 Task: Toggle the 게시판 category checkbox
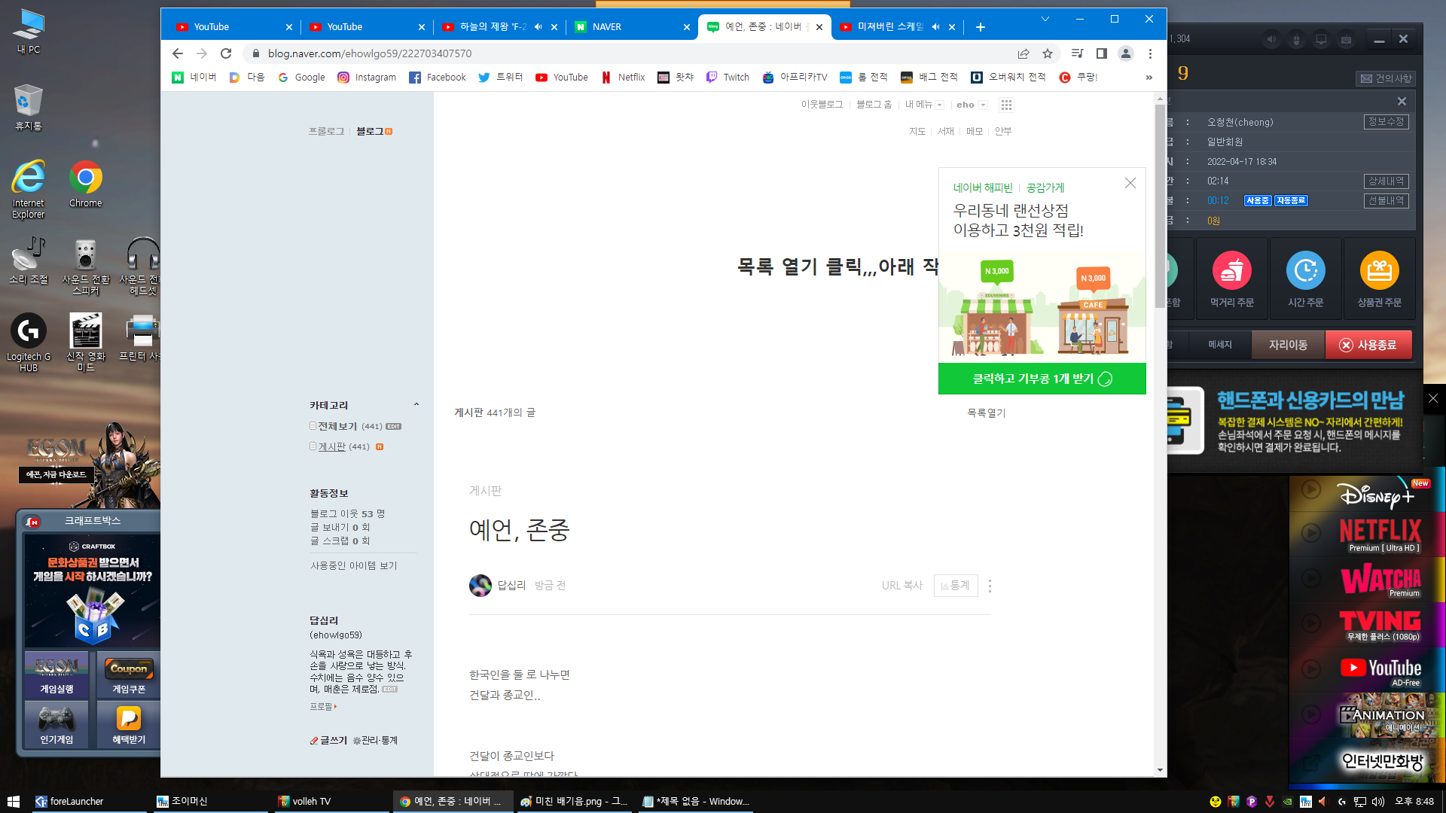313,446
